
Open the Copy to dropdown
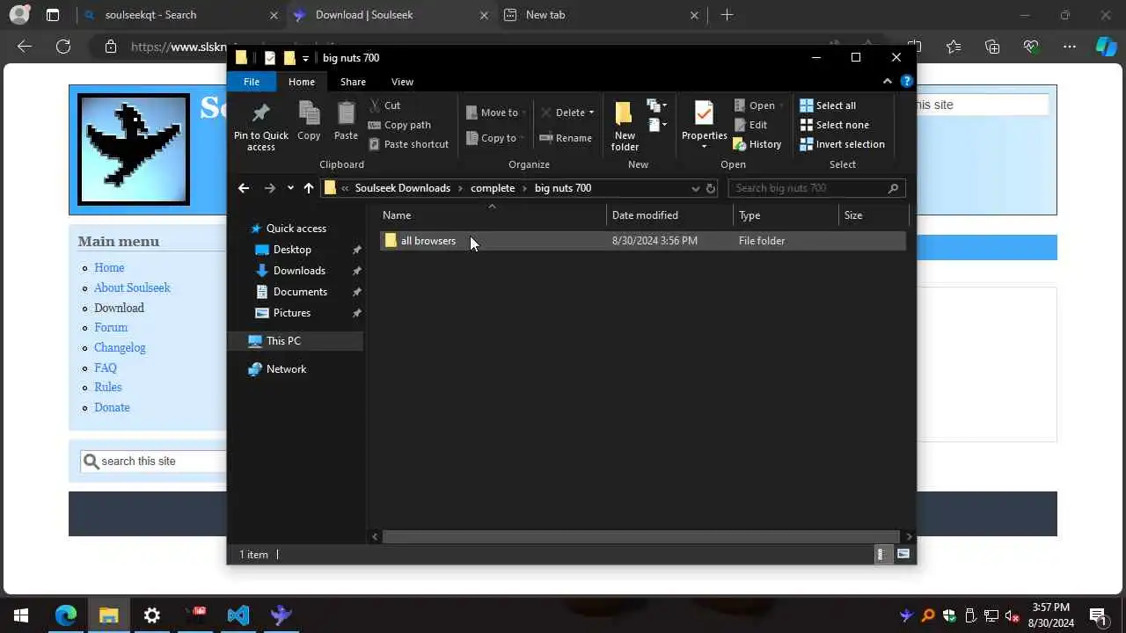(x=495, y=138)
